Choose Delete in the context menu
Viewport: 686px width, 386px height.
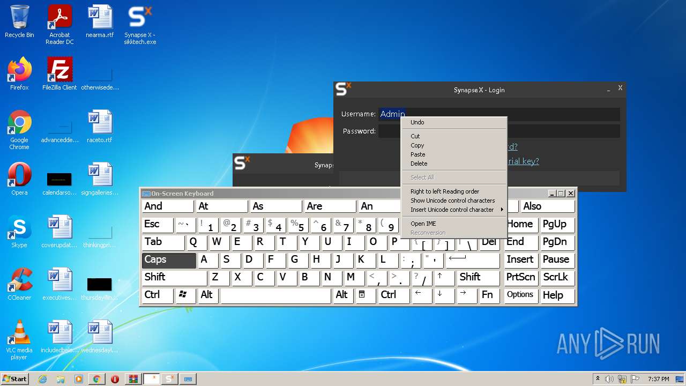(x=454, y=164)
